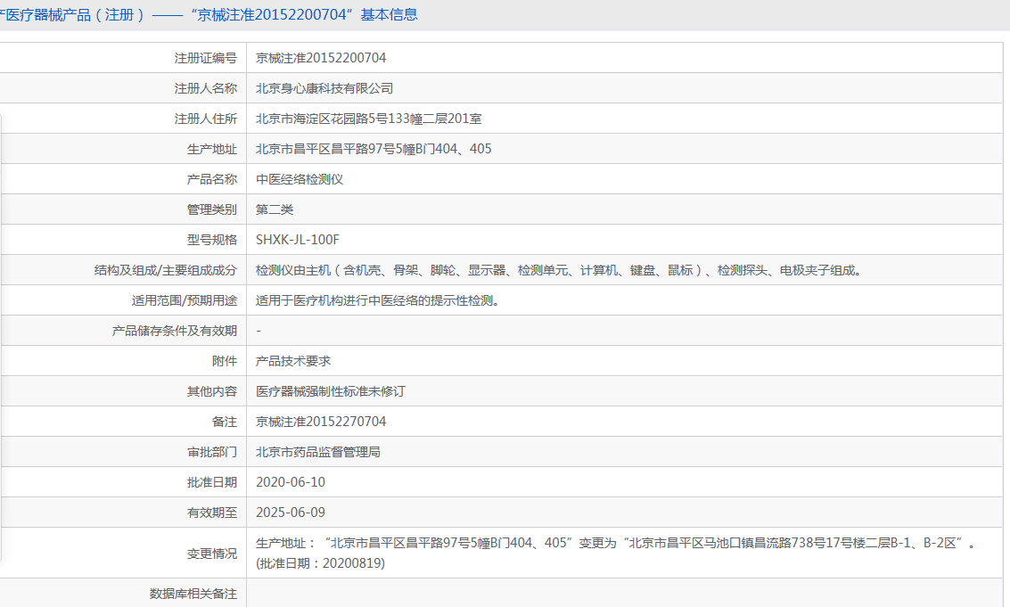The image size is (1010, 607).
Task: Click the product name 中医经络检测仪
Action: 300,179
